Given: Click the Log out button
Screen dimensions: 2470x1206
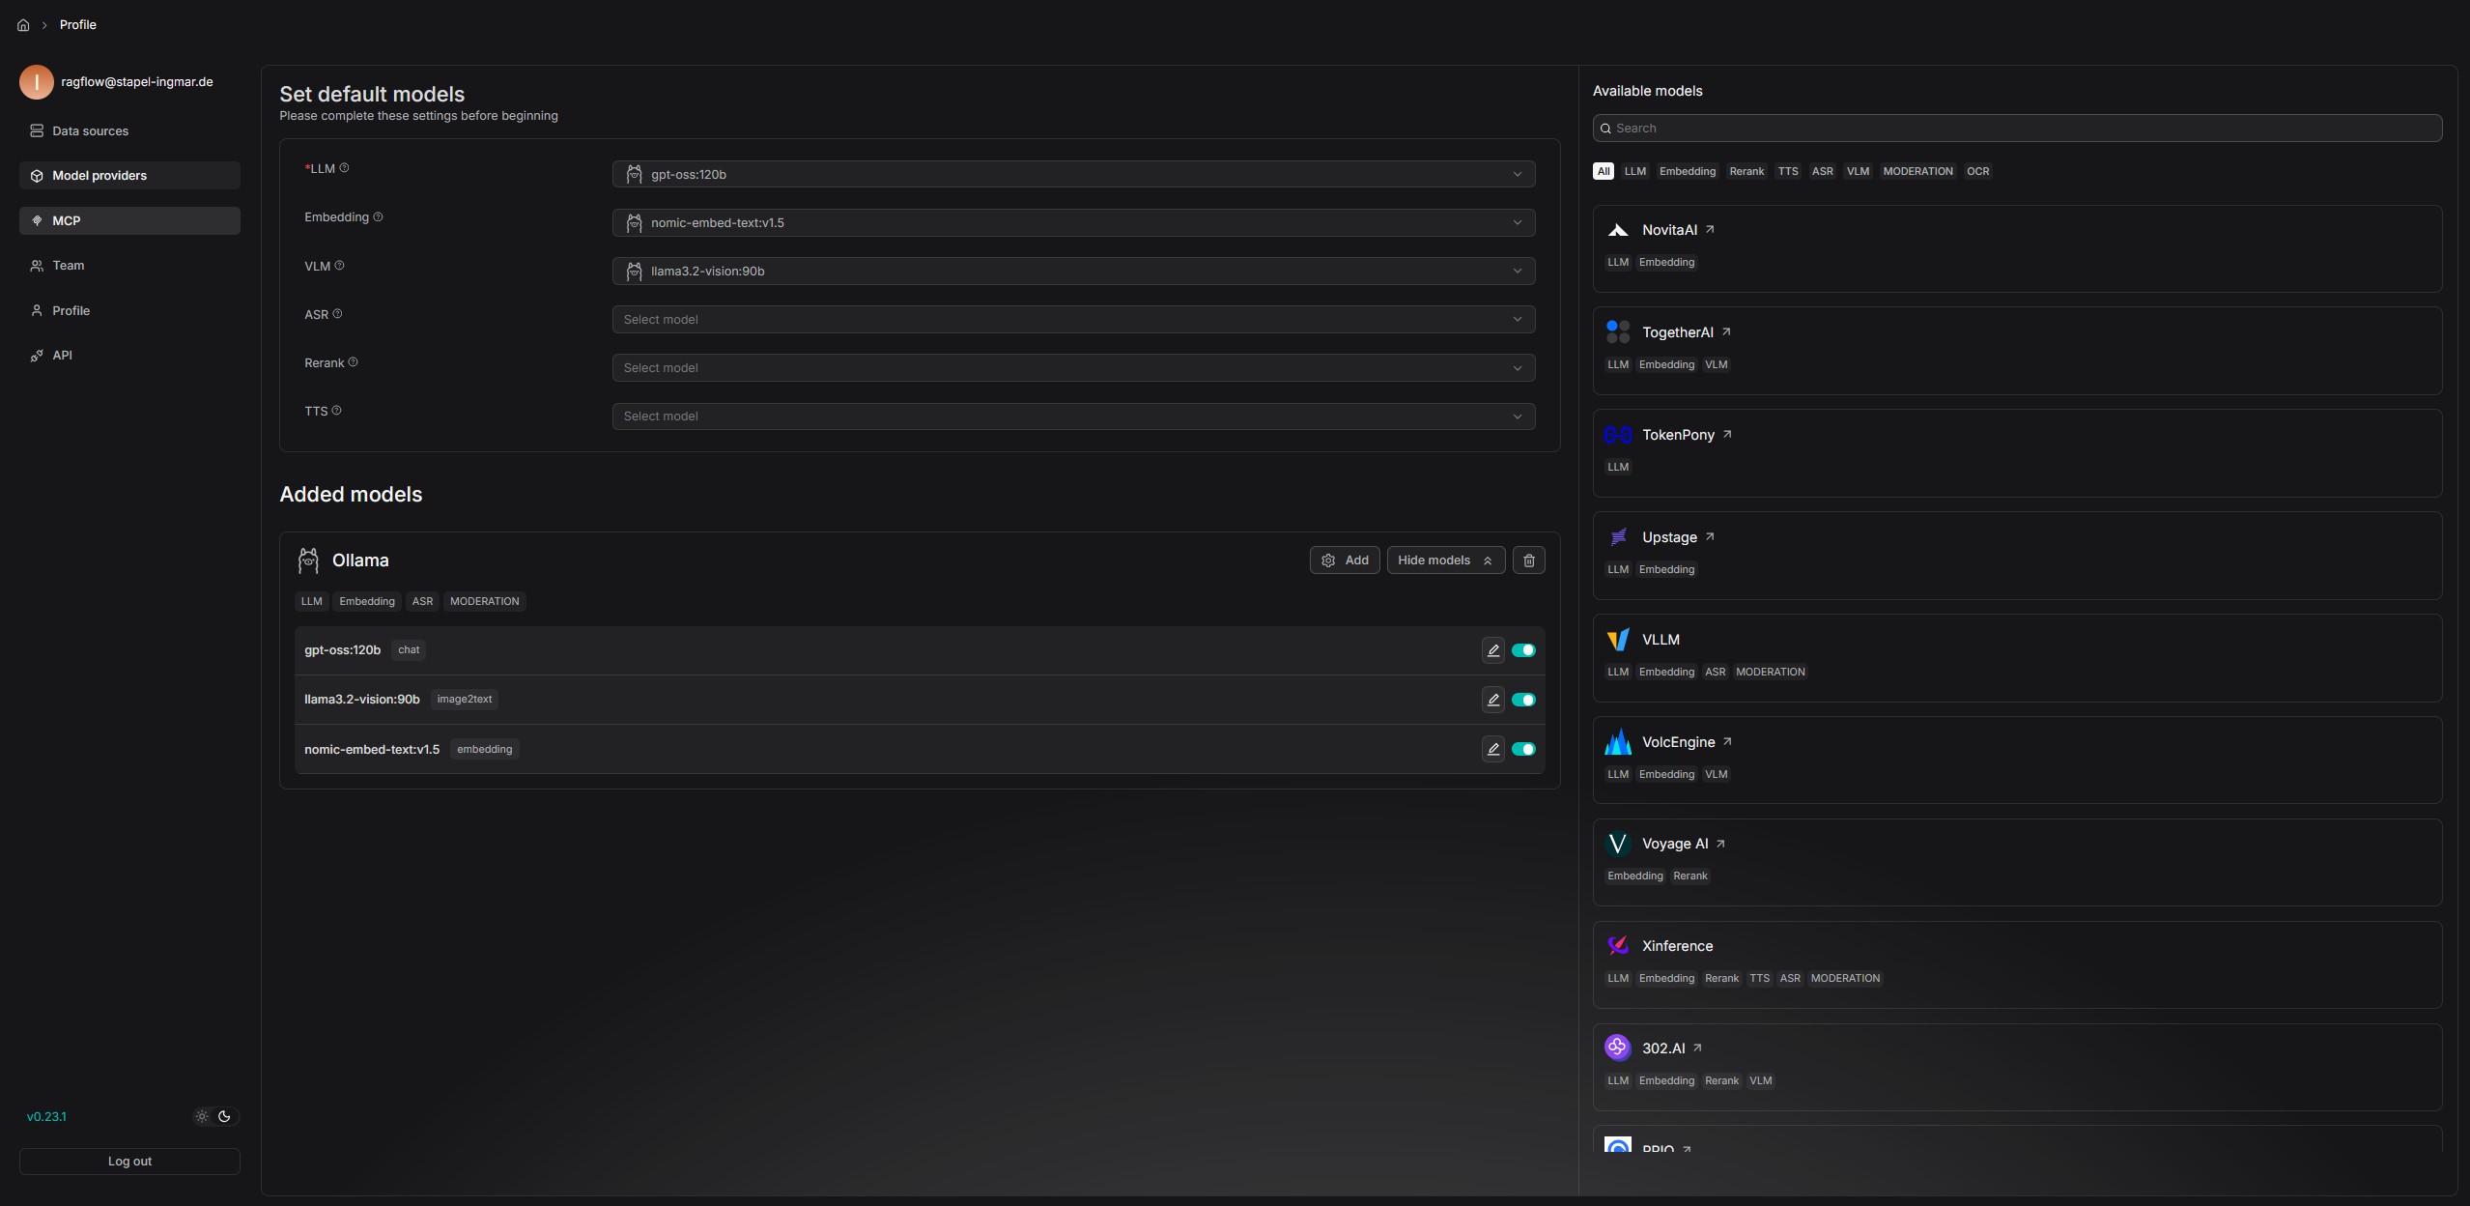Looking at the screenshot, I should (x=129, y=1161).
